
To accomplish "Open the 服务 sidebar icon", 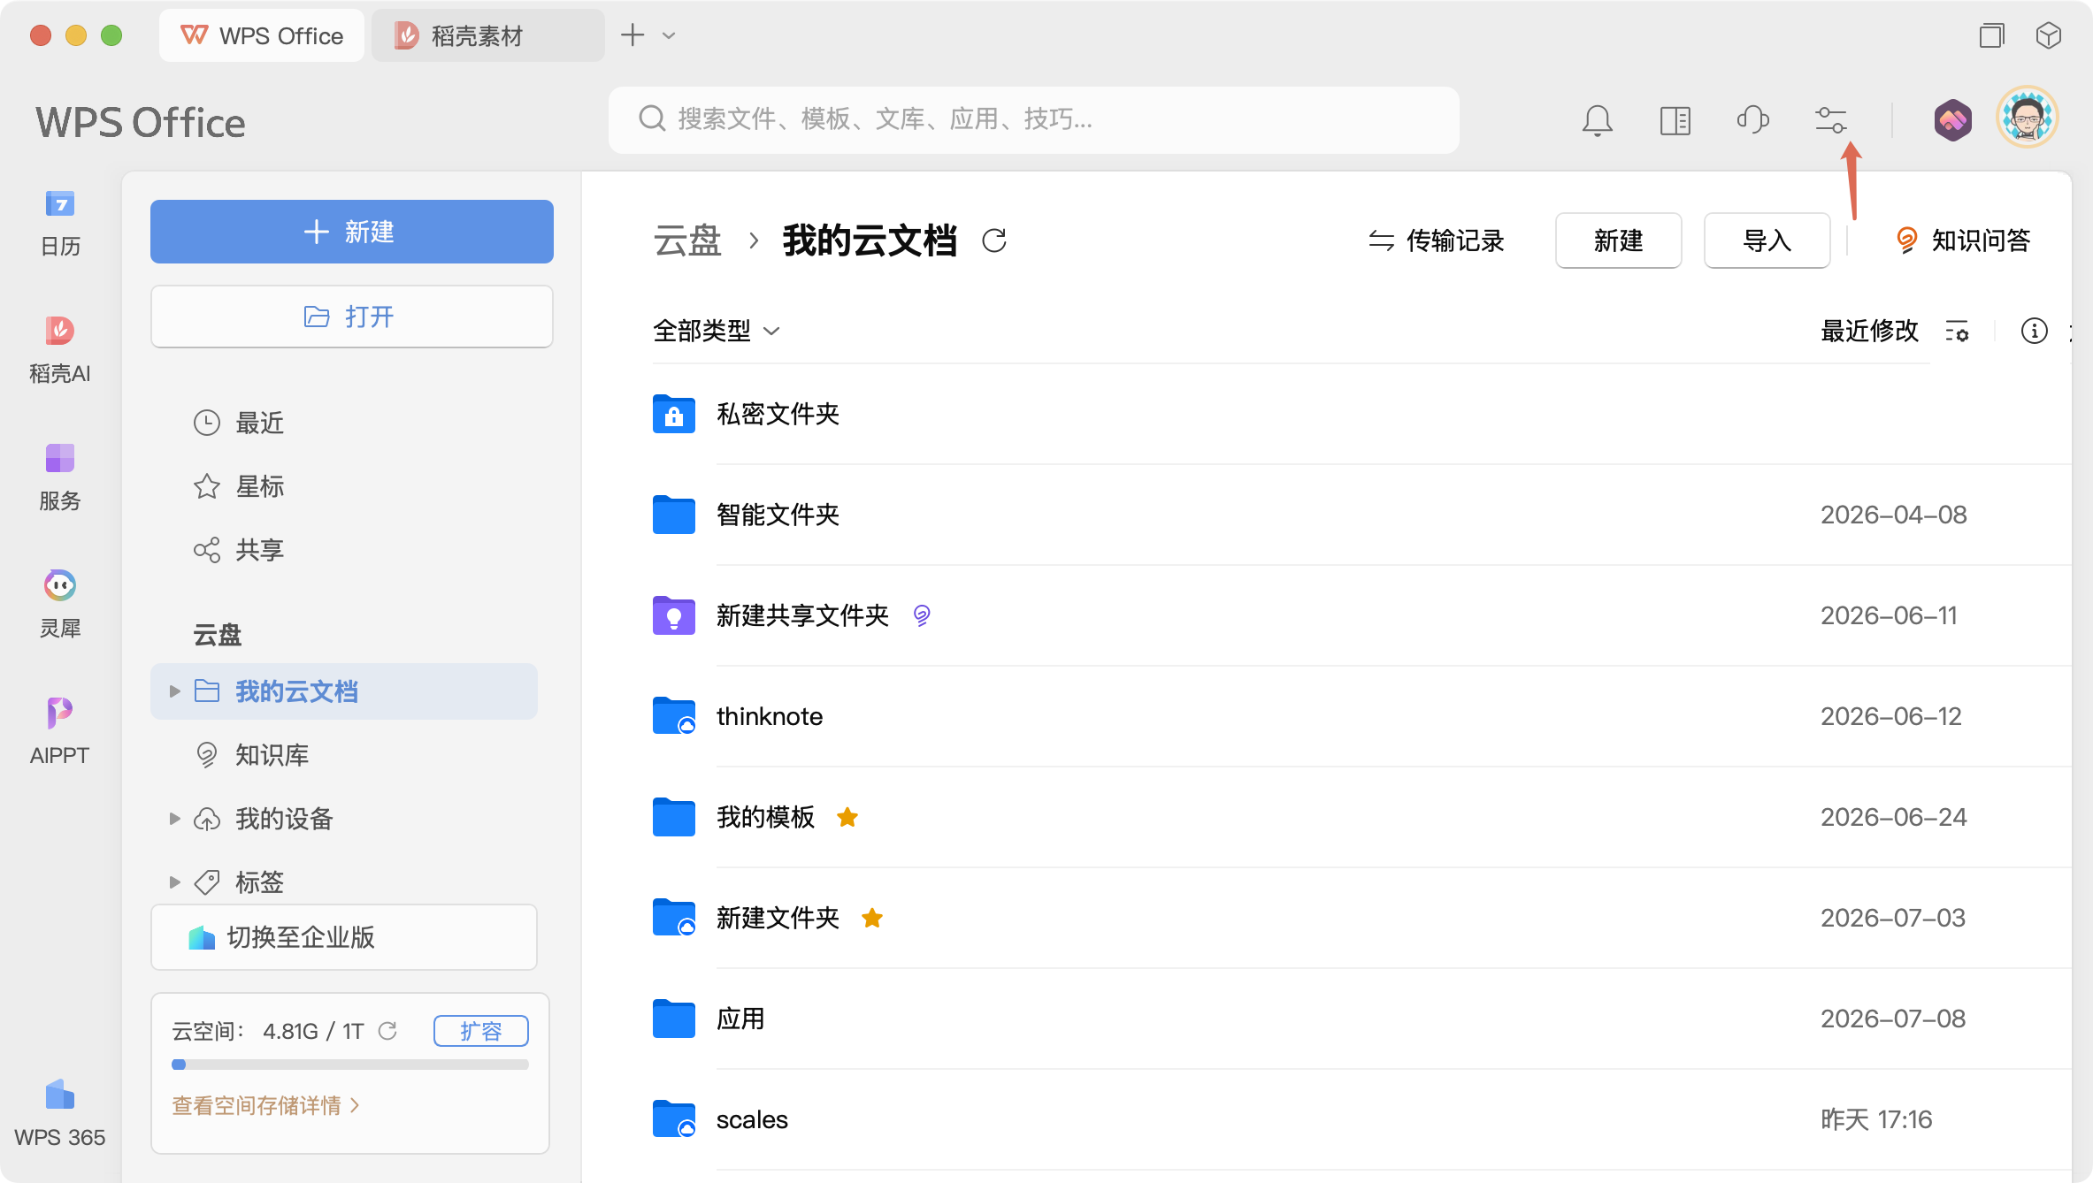I will (x=60, y=477).
